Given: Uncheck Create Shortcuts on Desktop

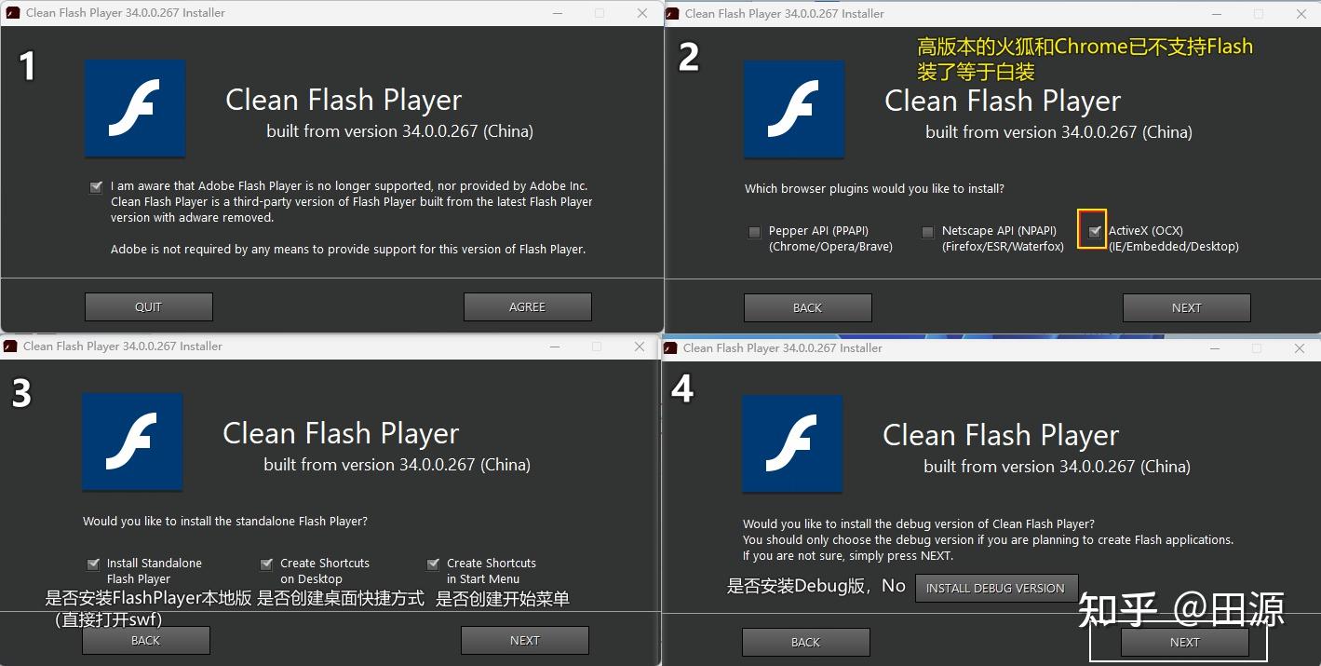Looking at the screenshot, I should coord(266,563).
